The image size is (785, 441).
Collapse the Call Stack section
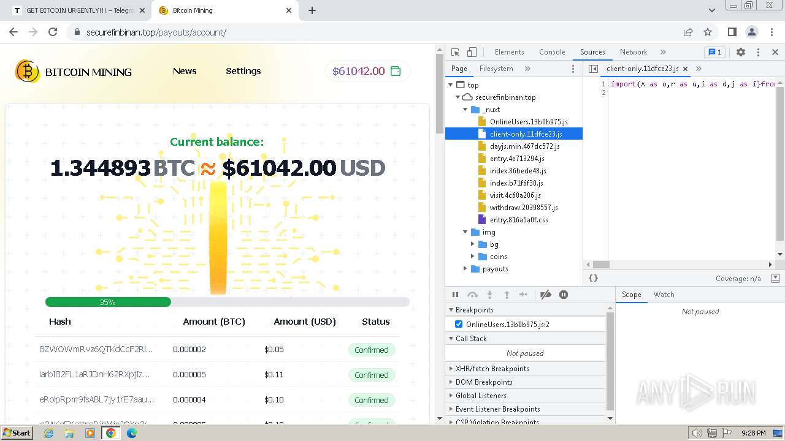(526, 339)
